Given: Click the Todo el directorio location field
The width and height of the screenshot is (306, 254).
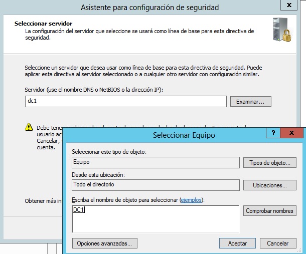Looking at the screenshot, I should tap(155, 185).
